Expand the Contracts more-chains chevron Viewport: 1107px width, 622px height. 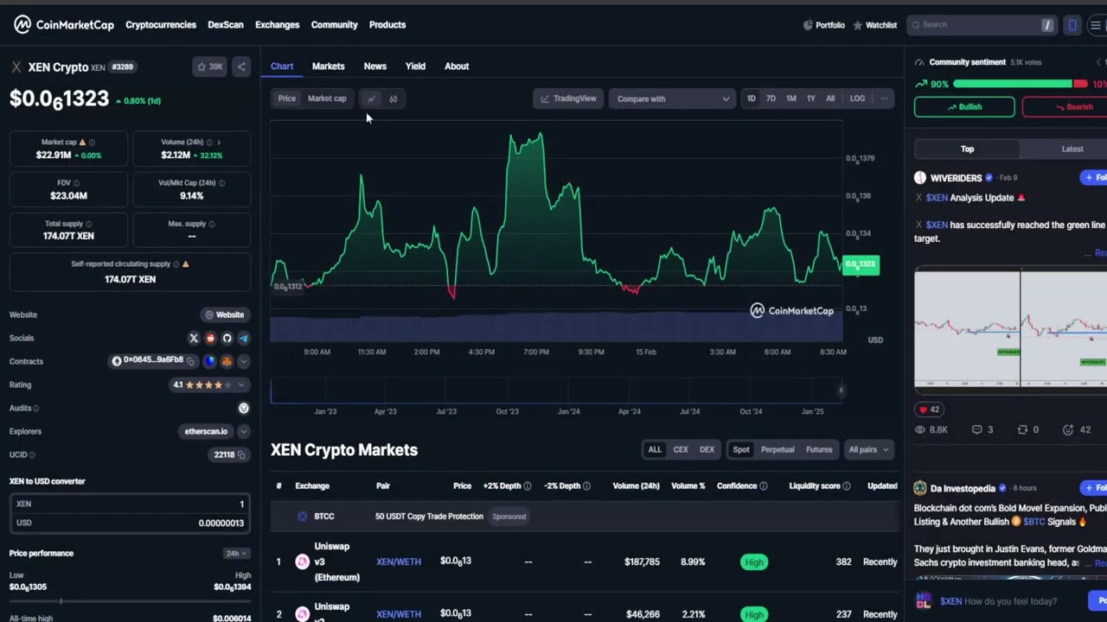(x=243, y=361)
